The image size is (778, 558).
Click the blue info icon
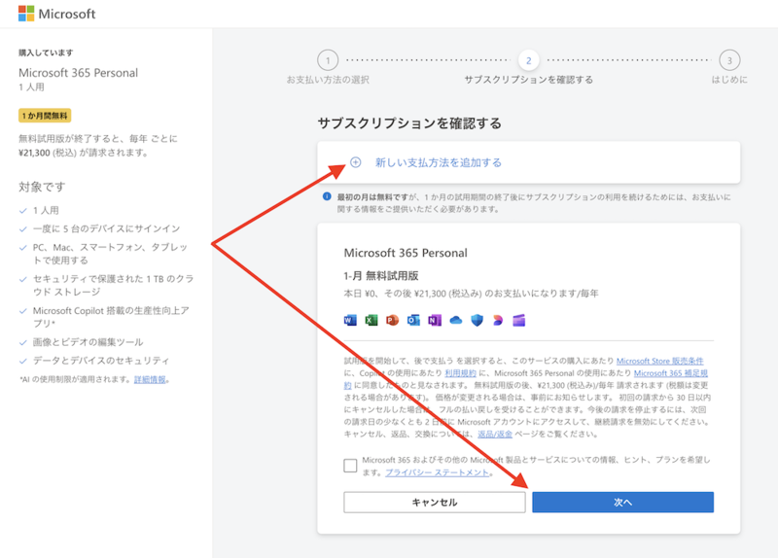[x=327, y=196]
